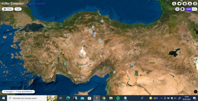
Task: Switch to Dizin index view
Action: click(194, 9)
